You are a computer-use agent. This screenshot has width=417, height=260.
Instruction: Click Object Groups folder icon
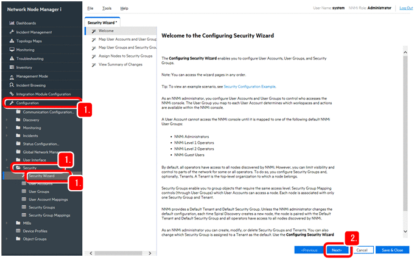[18, 239]
